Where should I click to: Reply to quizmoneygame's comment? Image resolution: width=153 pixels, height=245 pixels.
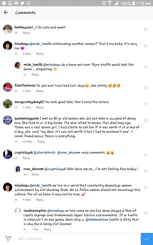(x=41, y=141)
